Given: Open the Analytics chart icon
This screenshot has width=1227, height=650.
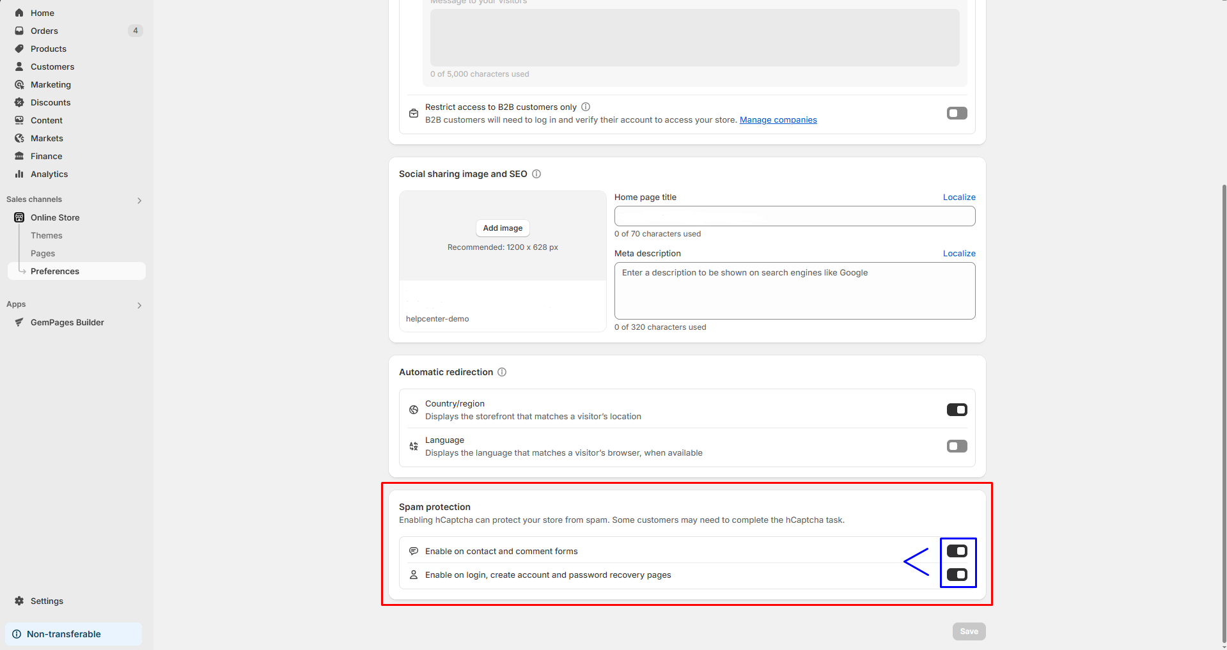Looking at the screenshot, I should (19, 174).
